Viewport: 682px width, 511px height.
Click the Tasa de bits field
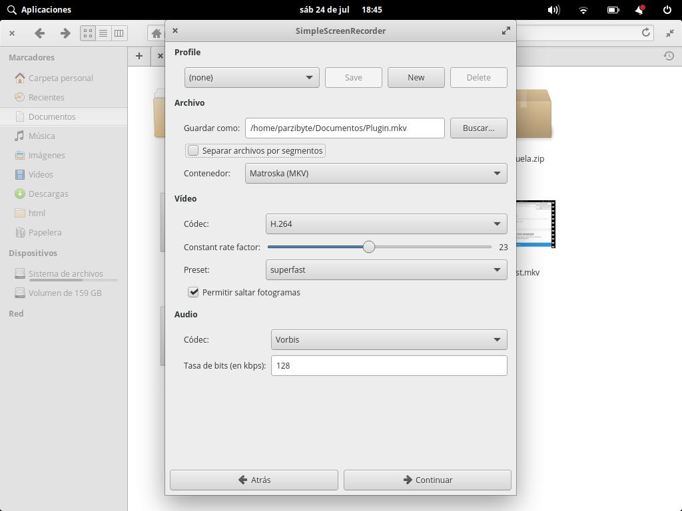(389, 365)
